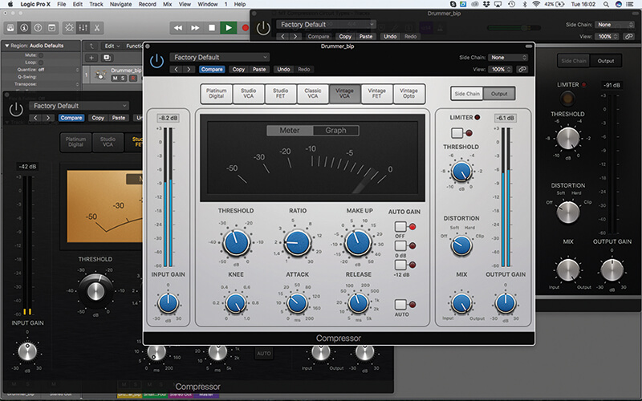The image size is (642, 401).
Task: Solo the Drummer_bip track with S button
Action: (x=123, y=78)
